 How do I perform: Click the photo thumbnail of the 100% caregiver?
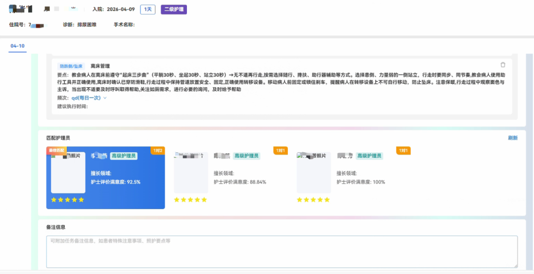pyautogui.click(x=313, y=173)
